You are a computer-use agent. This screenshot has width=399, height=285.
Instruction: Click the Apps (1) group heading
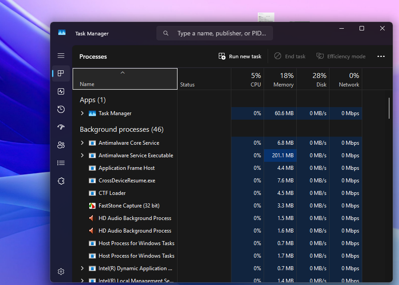coord(93,100)
